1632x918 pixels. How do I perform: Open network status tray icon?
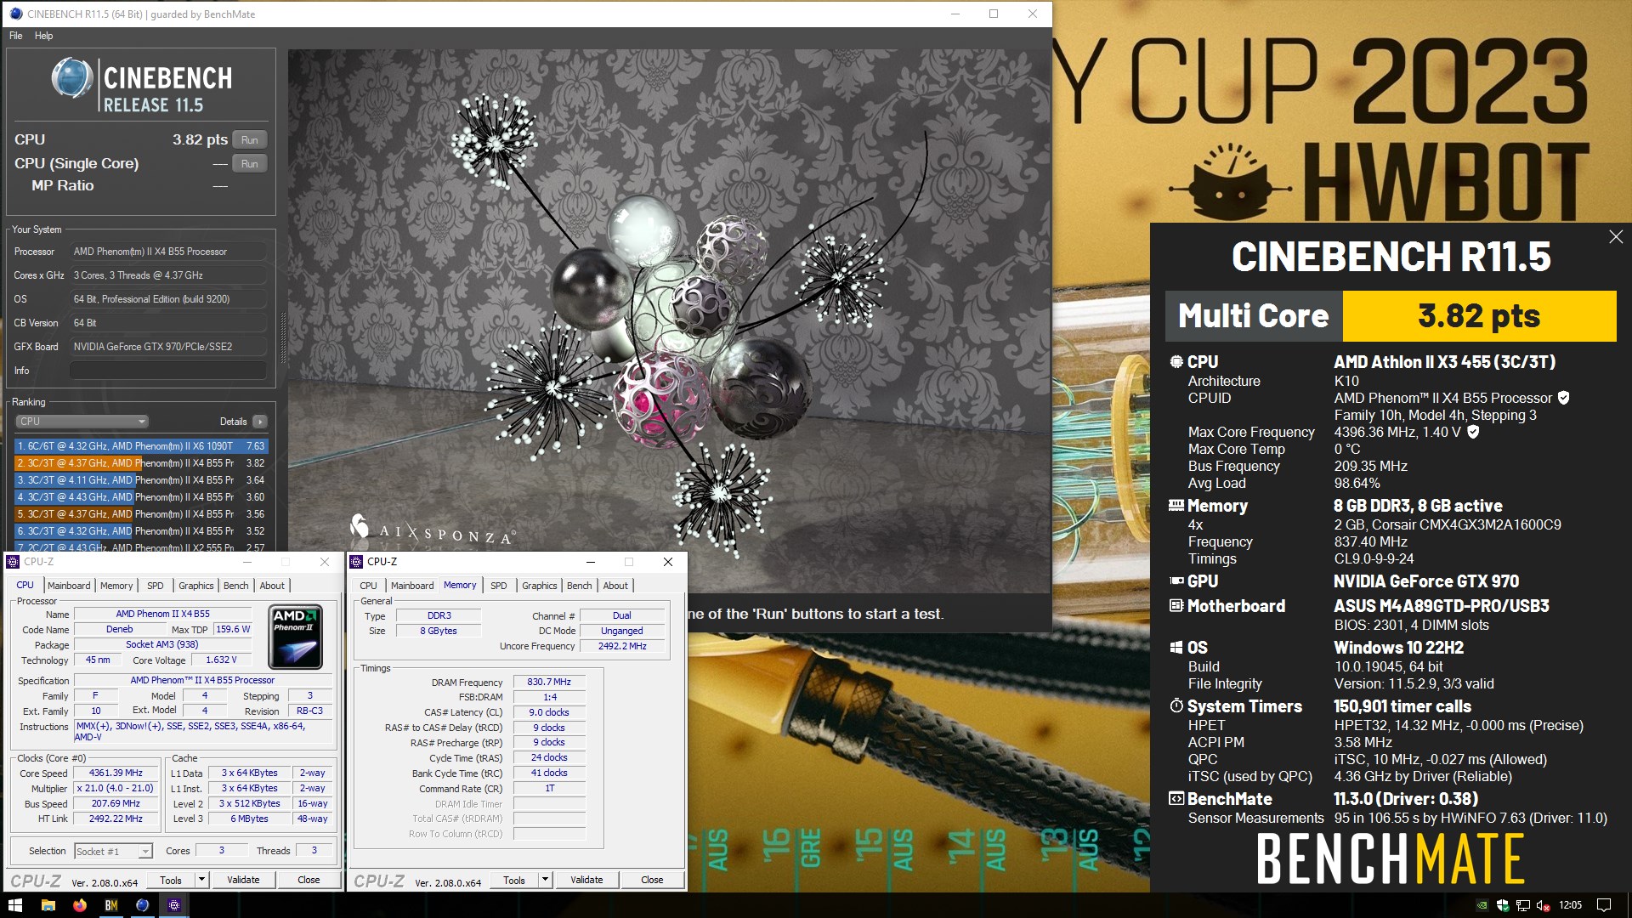click(x=1522, y=905)
